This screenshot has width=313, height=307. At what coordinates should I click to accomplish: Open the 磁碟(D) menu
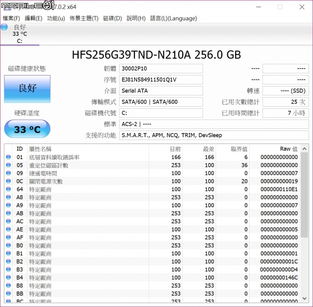tap(113, 18)
